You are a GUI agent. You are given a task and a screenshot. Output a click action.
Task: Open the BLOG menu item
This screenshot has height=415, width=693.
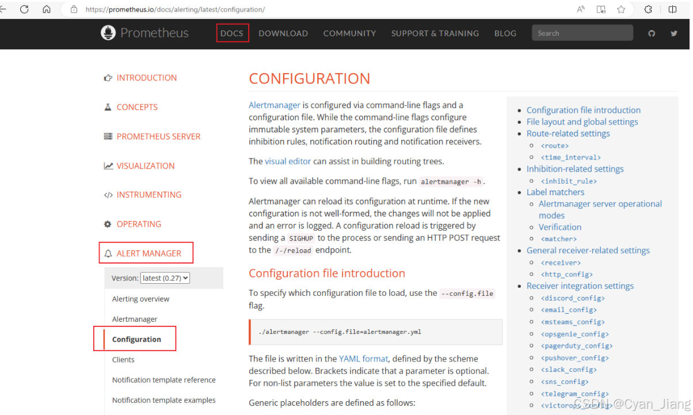[x=505, y=33]
